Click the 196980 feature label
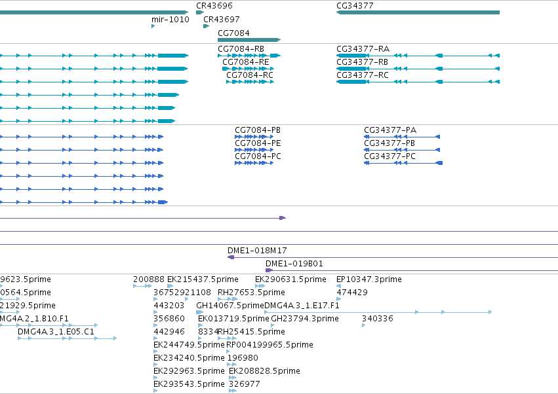The image size is (558, 394). (x=243, y=358)
